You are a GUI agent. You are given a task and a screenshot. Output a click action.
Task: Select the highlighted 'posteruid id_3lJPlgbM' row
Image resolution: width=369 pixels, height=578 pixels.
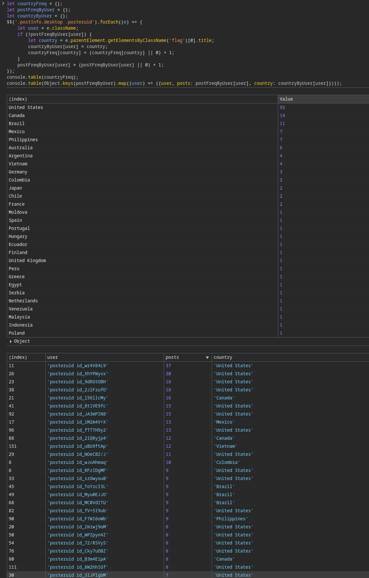point(78,575)
